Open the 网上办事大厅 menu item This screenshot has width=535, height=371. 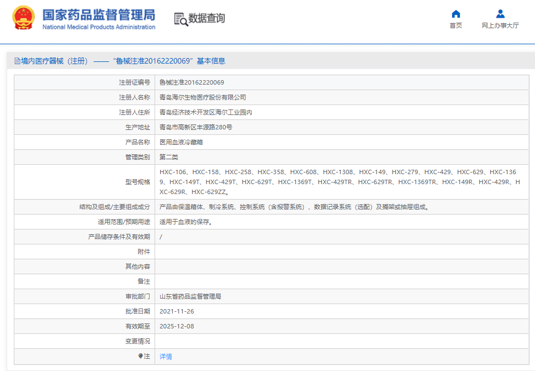pyautogui.click(x=500, y=25)
